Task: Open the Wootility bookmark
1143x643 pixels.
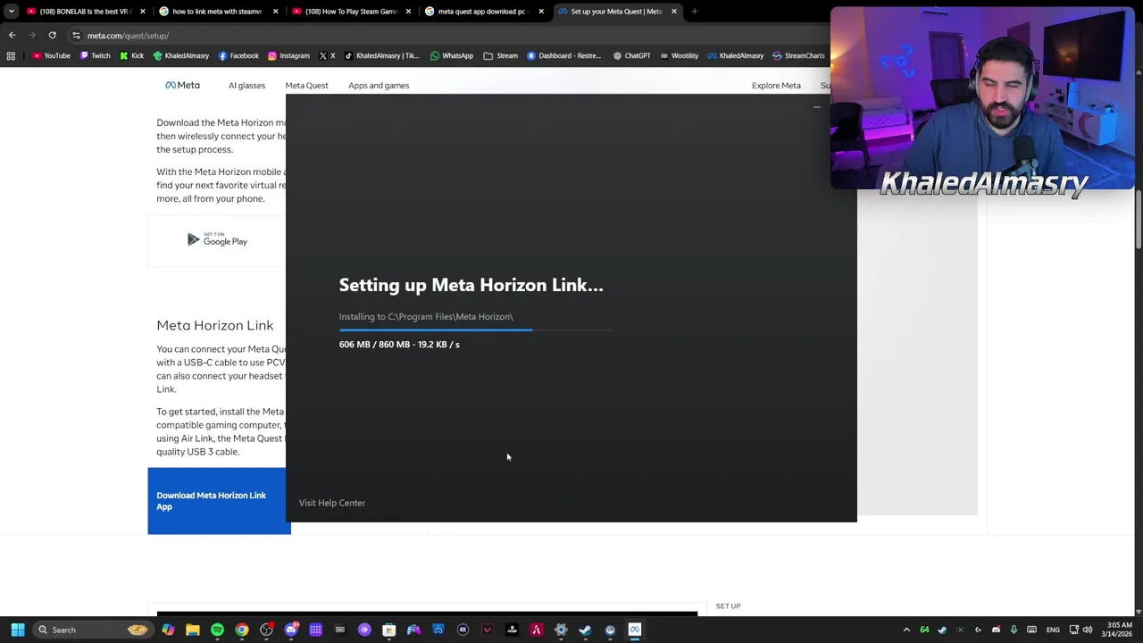Action: coord(679,55)
